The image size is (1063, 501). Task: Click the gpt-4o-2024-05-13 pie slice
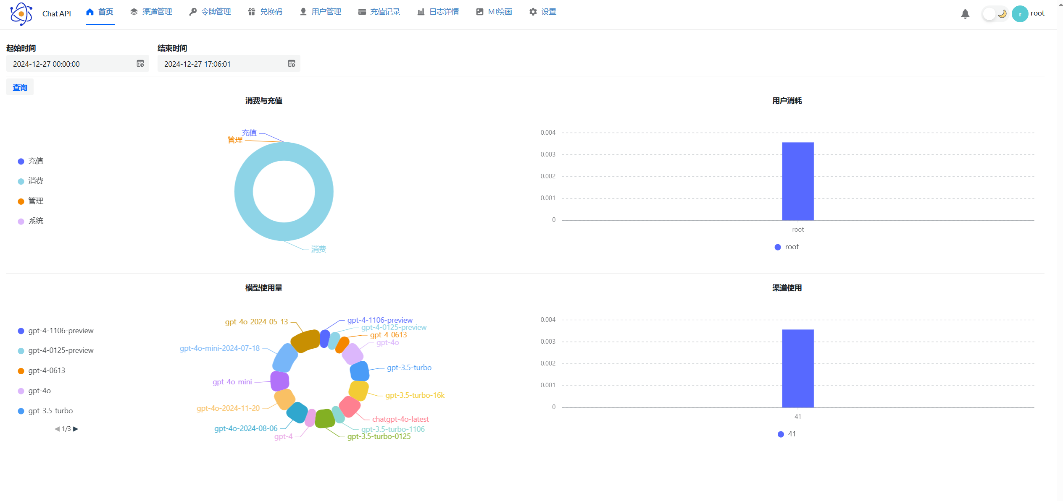[305, 341]
